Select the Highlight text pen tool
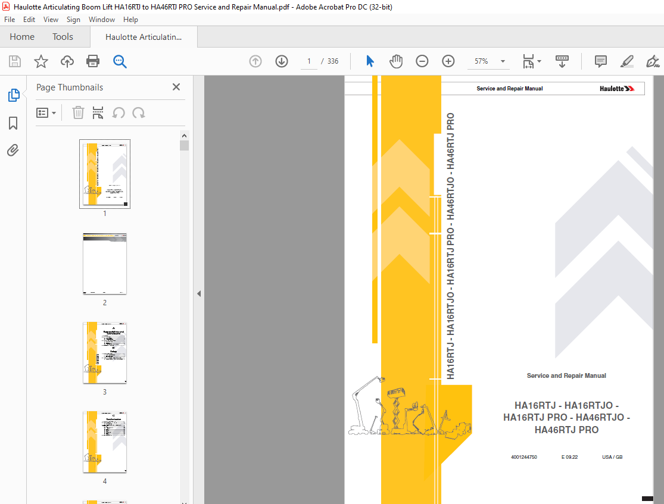The image size is (664, 504). [x=626, y=61]
